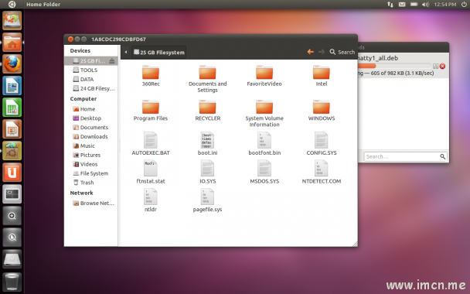Open Documents and Settings folder
This screenshot has height=294, width=470.
click(207, 79)
